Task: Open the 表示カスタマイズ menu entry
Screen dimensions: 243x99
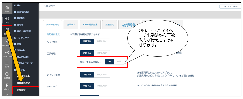Action: [25, 63]
